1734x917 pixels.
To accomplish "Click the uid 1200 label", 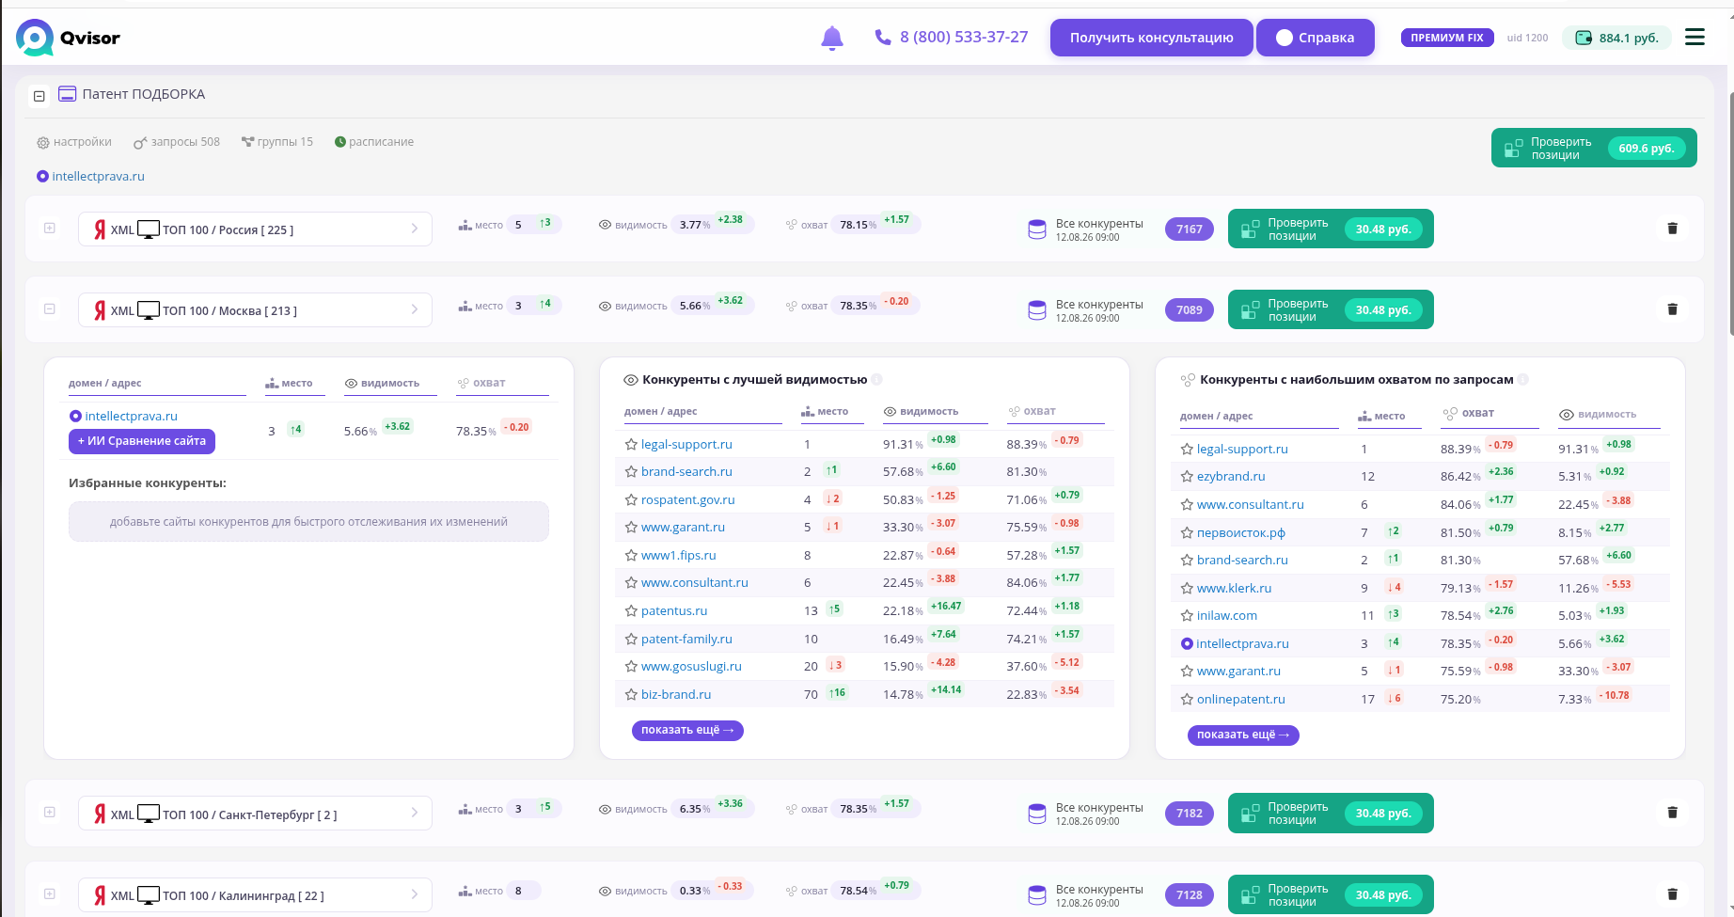I will pyautogui.click(x=1527, y=39).
